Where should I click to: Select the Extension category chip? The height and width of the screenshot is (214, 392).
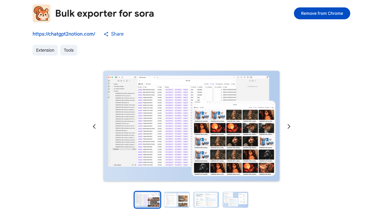click(x=45, y=50)
